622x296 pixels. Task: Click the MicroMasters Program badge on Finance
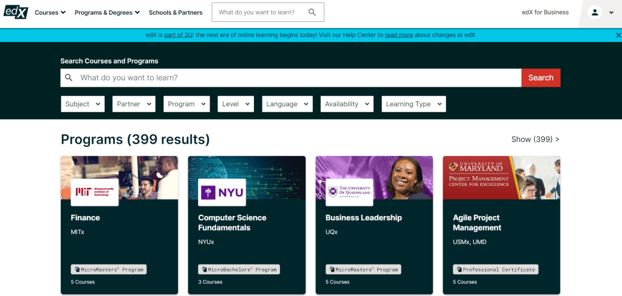[109, 269]
